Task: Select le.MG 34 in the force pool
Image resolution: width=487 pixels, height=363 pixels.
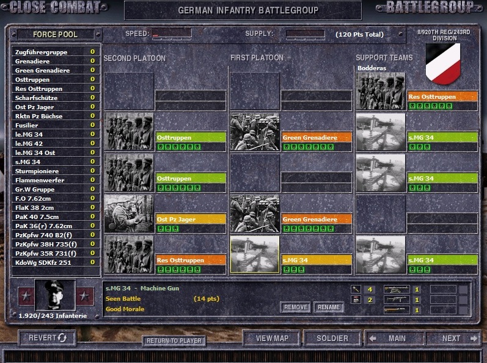Action: pyautogui.click(x=55, y=134)
